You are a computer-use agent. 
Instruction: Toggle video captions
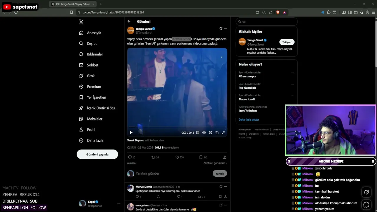pos(198,133)
